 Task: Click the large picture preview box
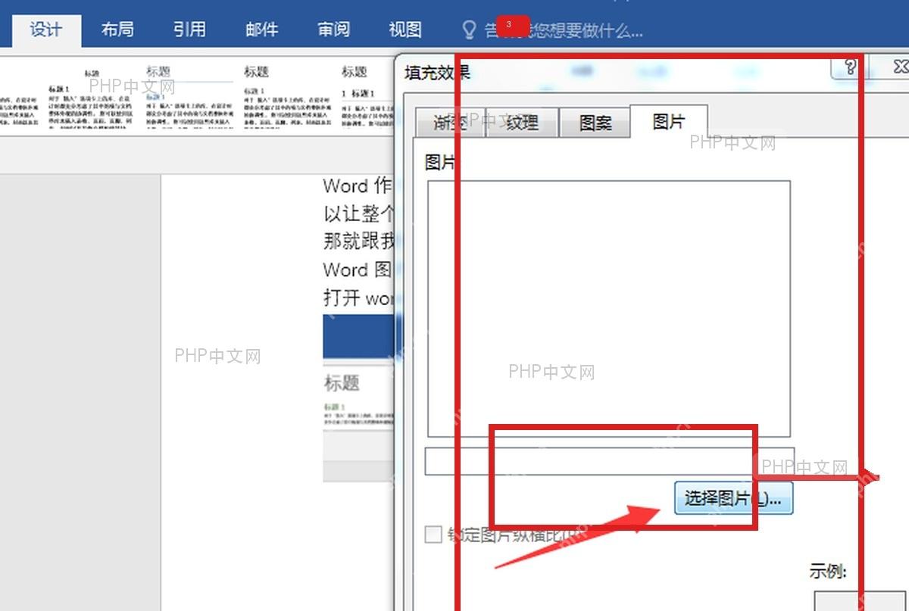(609, 308)
